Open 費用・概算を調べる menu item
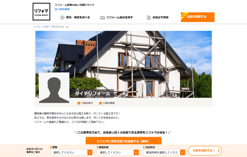Image resolution: width=247 pixels, height=157 pixels. [78, 18]
